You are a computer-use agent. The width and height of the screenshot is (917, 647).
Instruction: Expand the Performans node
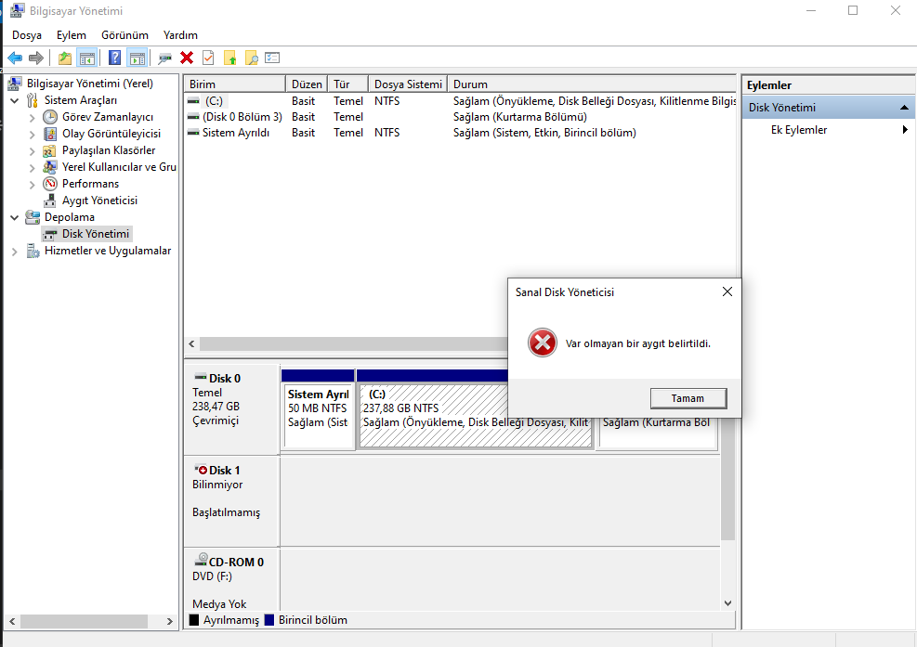click(33, 184)
